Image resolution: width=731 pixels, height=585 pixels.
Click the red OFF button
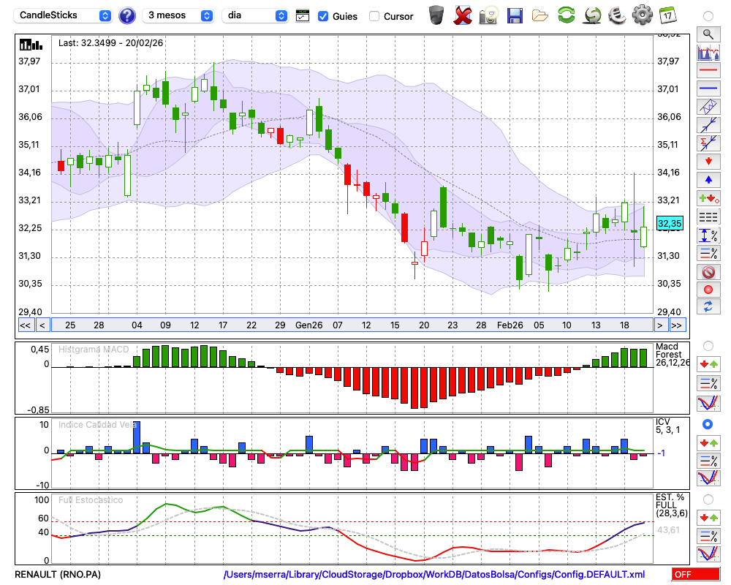tap(695, 575)
